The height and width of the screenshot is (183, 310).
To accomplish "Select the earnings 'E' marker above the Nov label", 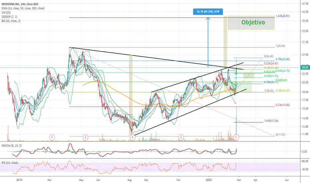I will pyautogui.click(x=181, y=137).
